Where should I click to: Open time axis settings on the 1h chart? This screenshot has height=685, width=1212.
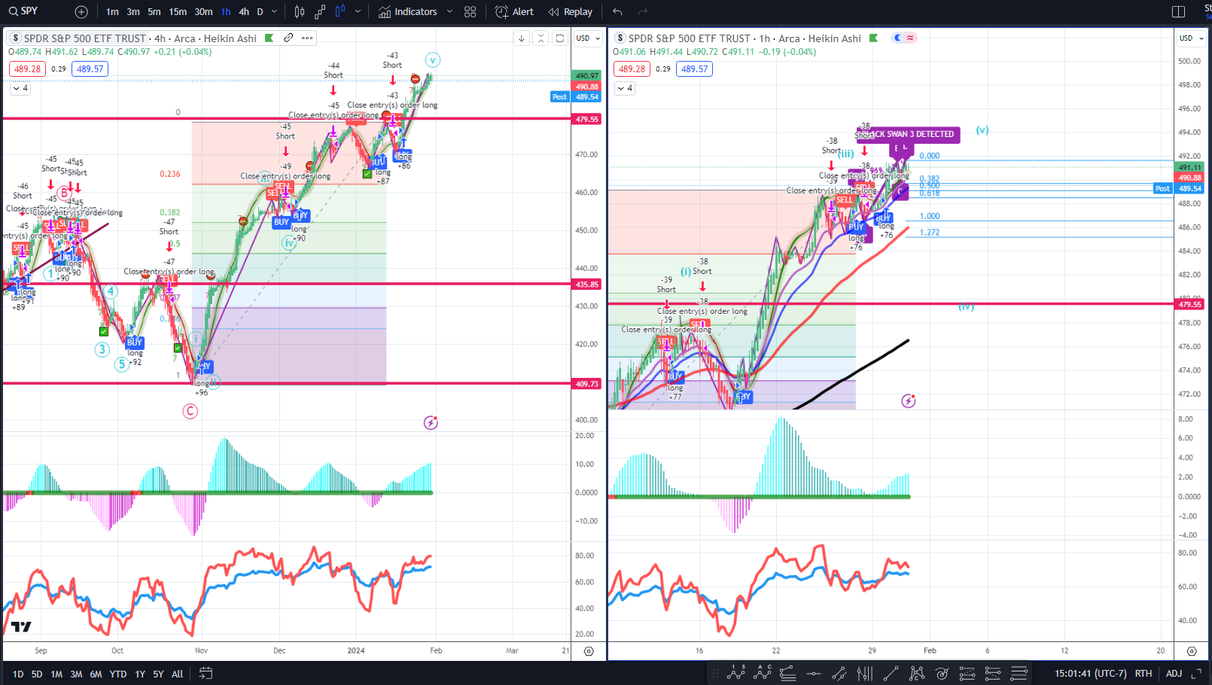tap(1192, 651)
